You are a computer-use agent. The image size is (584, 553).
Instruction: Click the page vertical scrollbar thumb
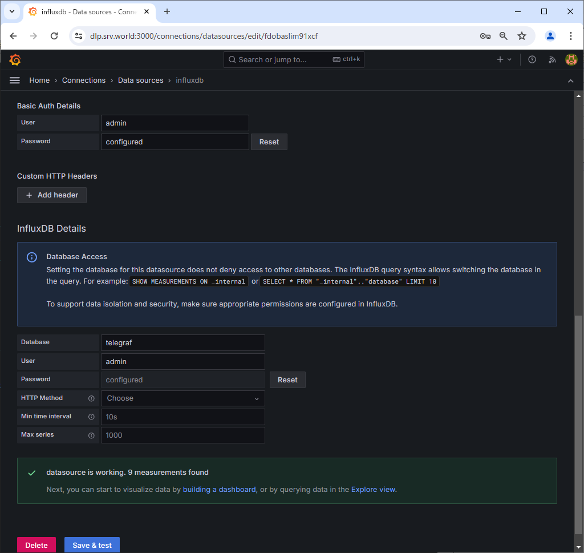point(578,425)
